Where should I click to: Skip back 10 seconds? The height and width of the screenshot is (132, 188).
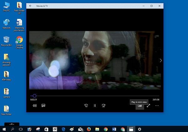[86, 106]
